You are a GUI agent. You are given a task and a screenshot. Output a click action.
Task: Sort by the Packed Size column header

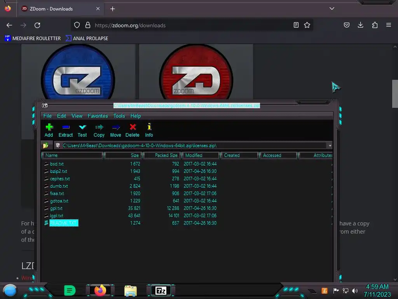tap(162, 155)
